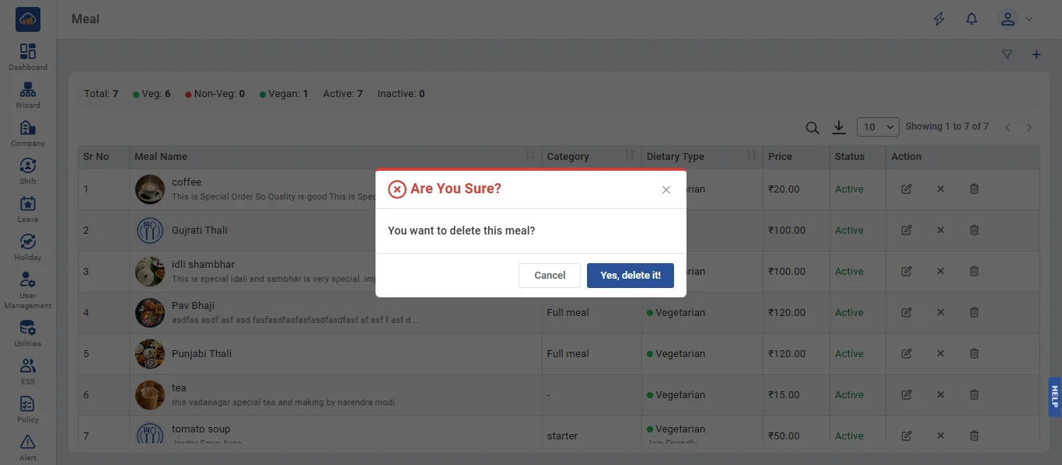The height and width of the screenshot is (465, 1062).
Task: Click the Vegan: 1 summary count
Action: (284, 94)
